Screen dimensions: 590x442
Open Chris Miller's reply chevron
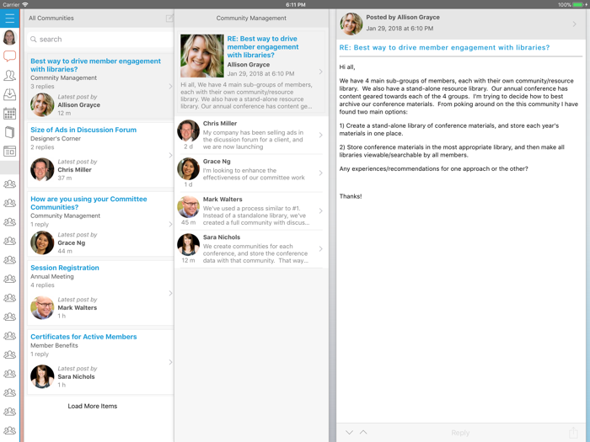[320, 135]
